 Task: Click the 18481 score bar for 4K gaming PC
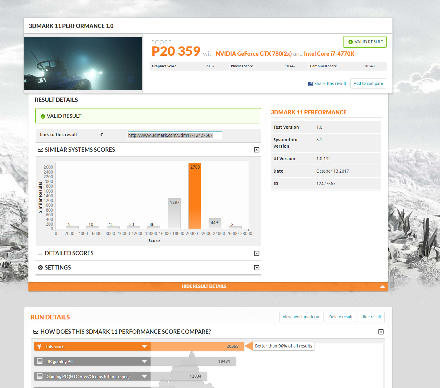pyautogui.click(x=193, y=361)
